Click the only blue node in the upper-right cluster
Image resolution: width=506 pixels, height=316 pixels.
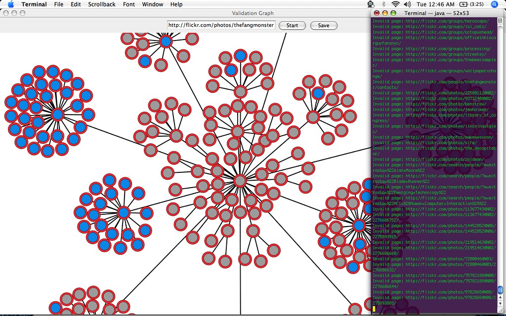click(x=318, y=93)
